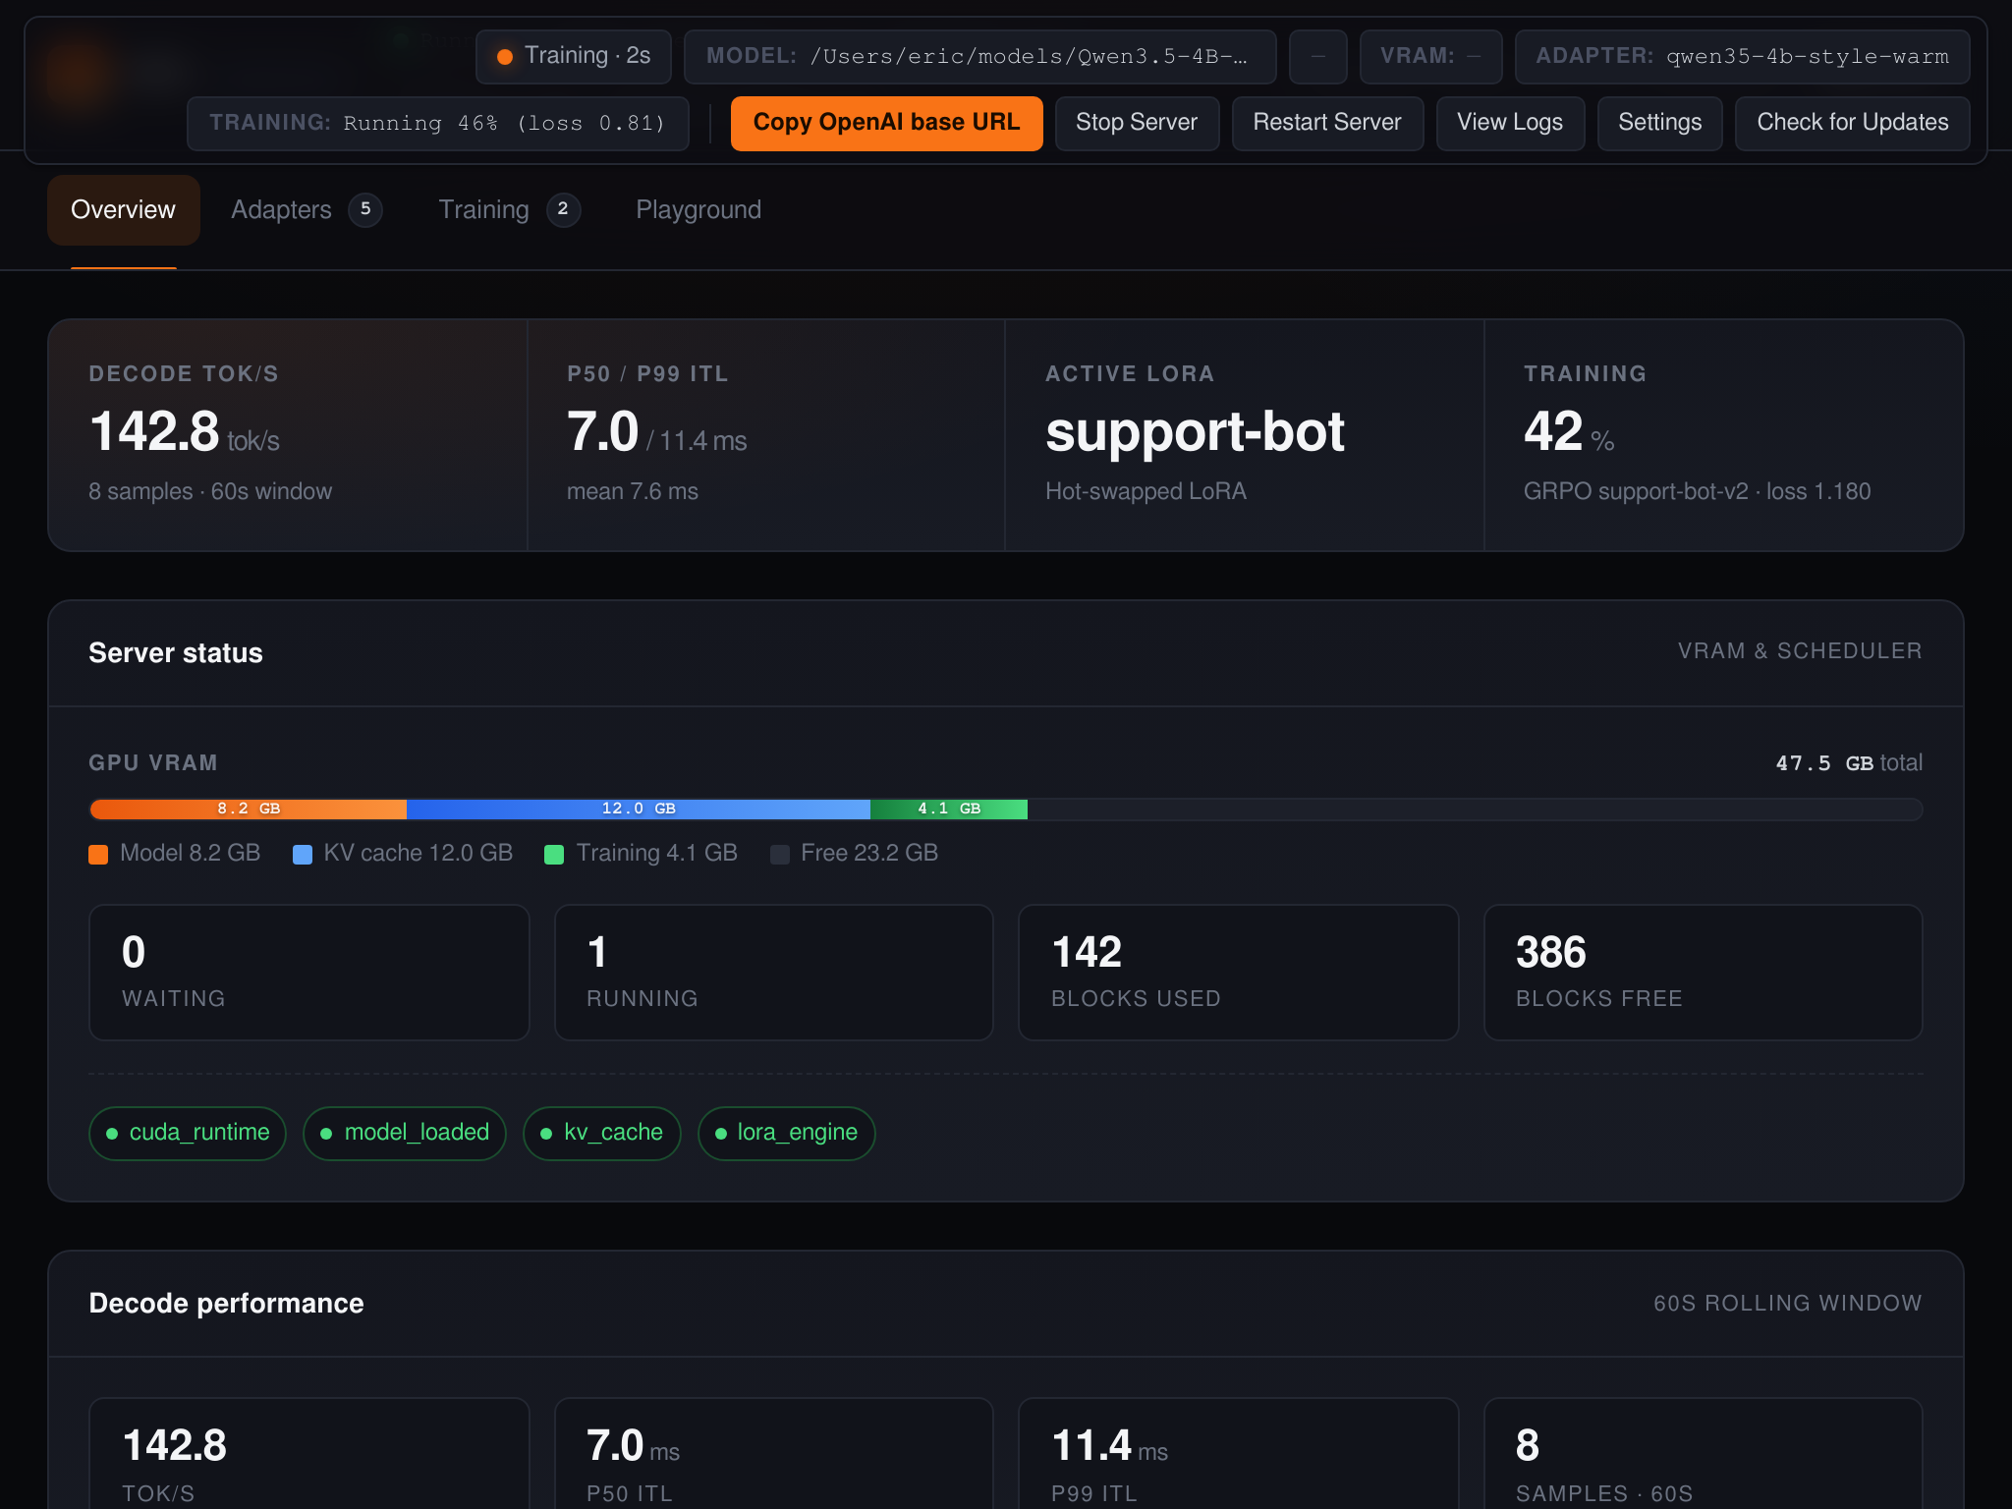Click the Training count badge 2
The image size is (2012, 1509).
[x=563, y=209]
